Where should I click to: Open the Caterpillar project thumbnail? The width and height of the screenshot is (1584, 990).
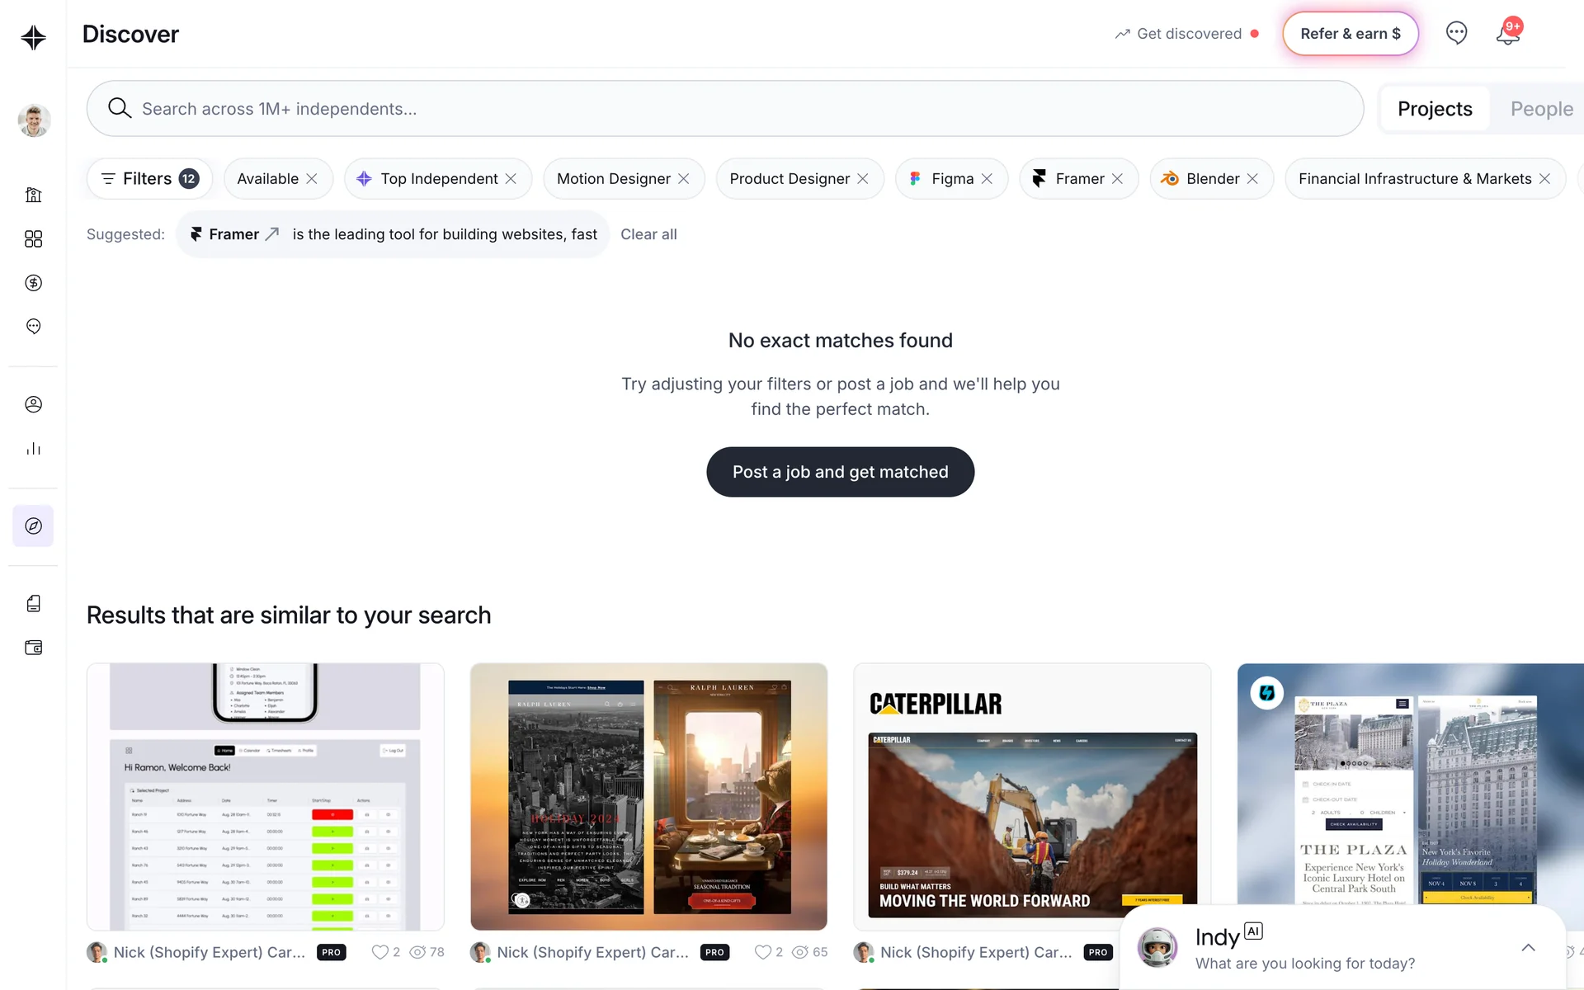(1032, 796)
